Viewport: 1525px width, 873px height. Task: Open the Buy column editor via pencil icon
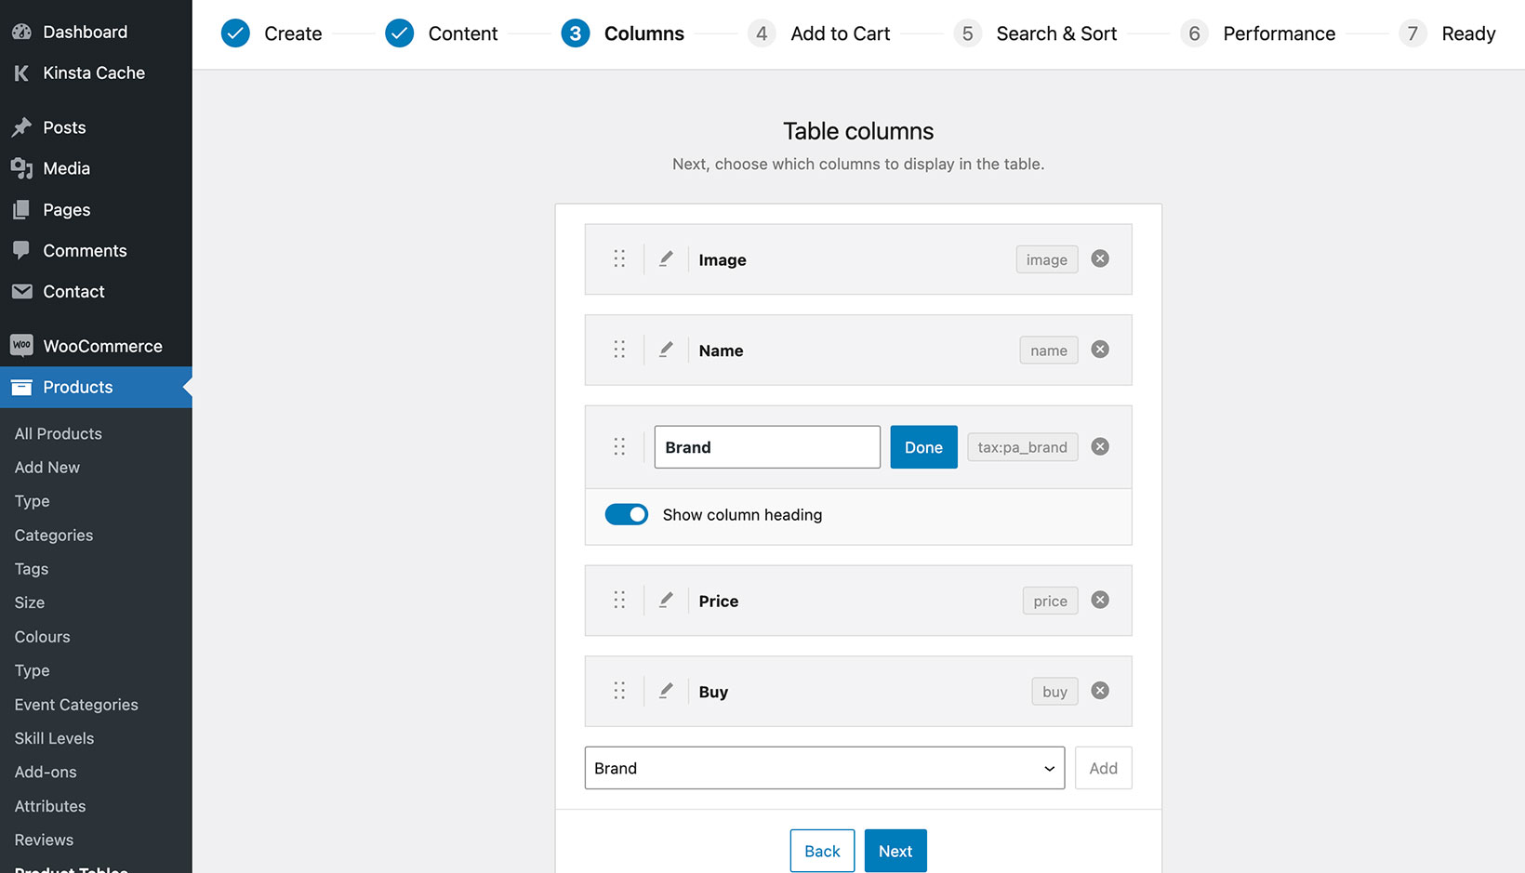[x=666, y=691]
